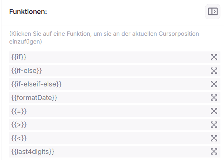Insert the {{=}} equals function
The height and width of the screenshot is (160, 224).
(x=19, y=111)
